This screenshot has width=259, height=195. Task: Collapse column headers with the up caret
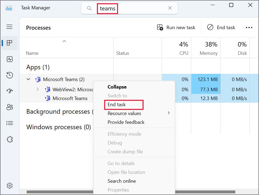coord(64,41)
